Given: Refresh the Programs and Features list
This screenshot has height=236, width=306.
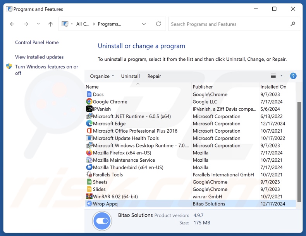Looking at the screenshot, I should tap(158, 24).
